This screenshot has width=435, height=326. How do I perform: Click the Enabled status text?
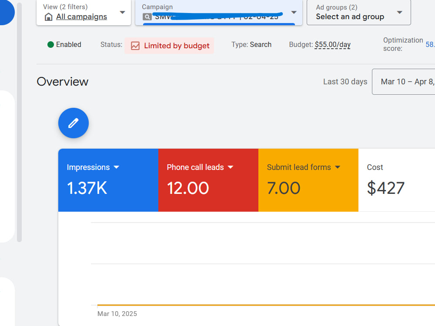click(69, 45)
